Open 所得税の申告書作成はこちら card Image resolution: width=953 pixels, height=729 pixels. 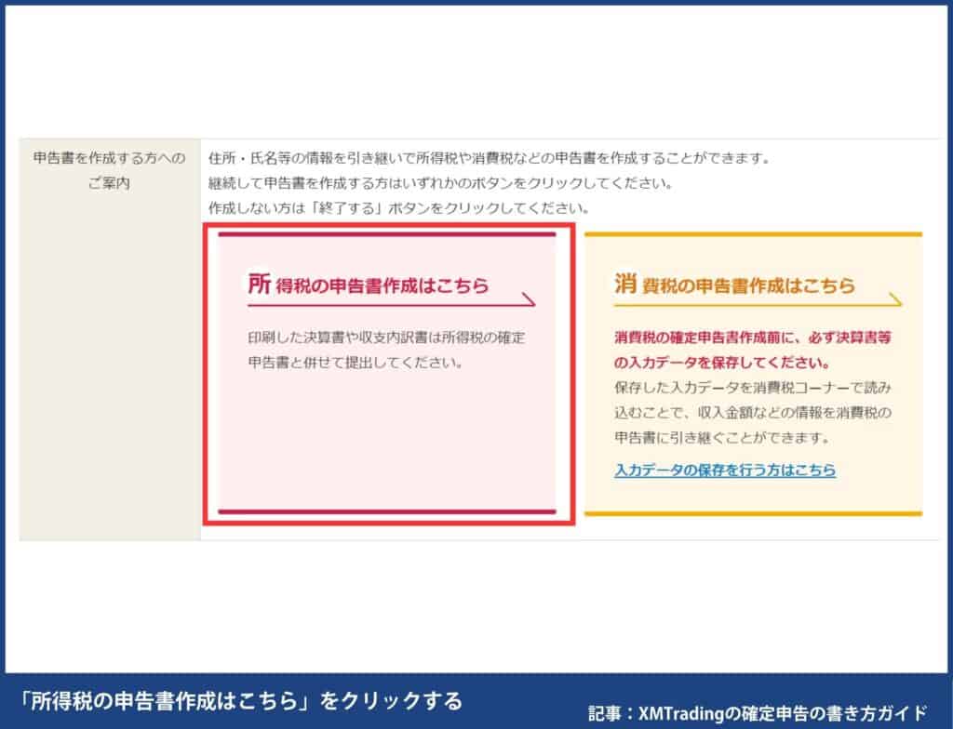click(x=387, y=373)
